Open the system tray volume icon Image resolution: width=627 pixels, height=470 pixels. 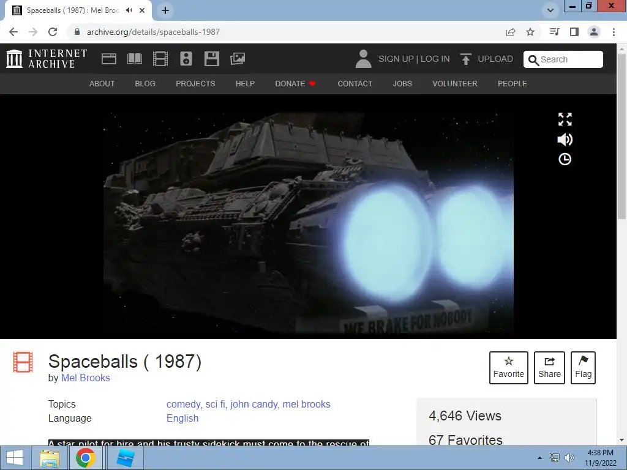click(x=569, y=458)
